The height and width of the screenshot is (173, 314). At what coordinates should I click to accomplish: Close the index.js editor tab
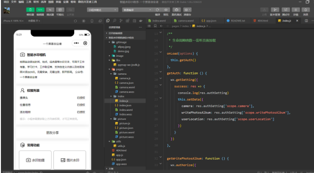coord(297,21)
